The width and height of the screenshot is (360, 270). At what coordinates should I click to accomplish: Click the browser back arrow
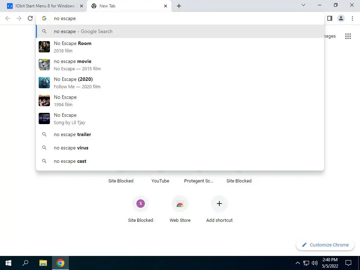[x=8, y=18]
